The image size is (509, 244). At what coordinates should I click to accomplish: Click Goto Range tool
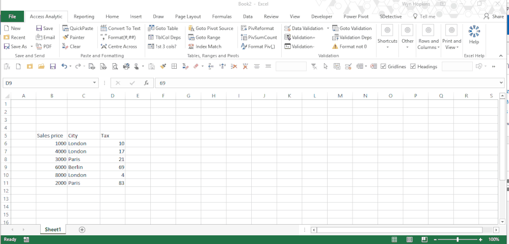[204, 37]
